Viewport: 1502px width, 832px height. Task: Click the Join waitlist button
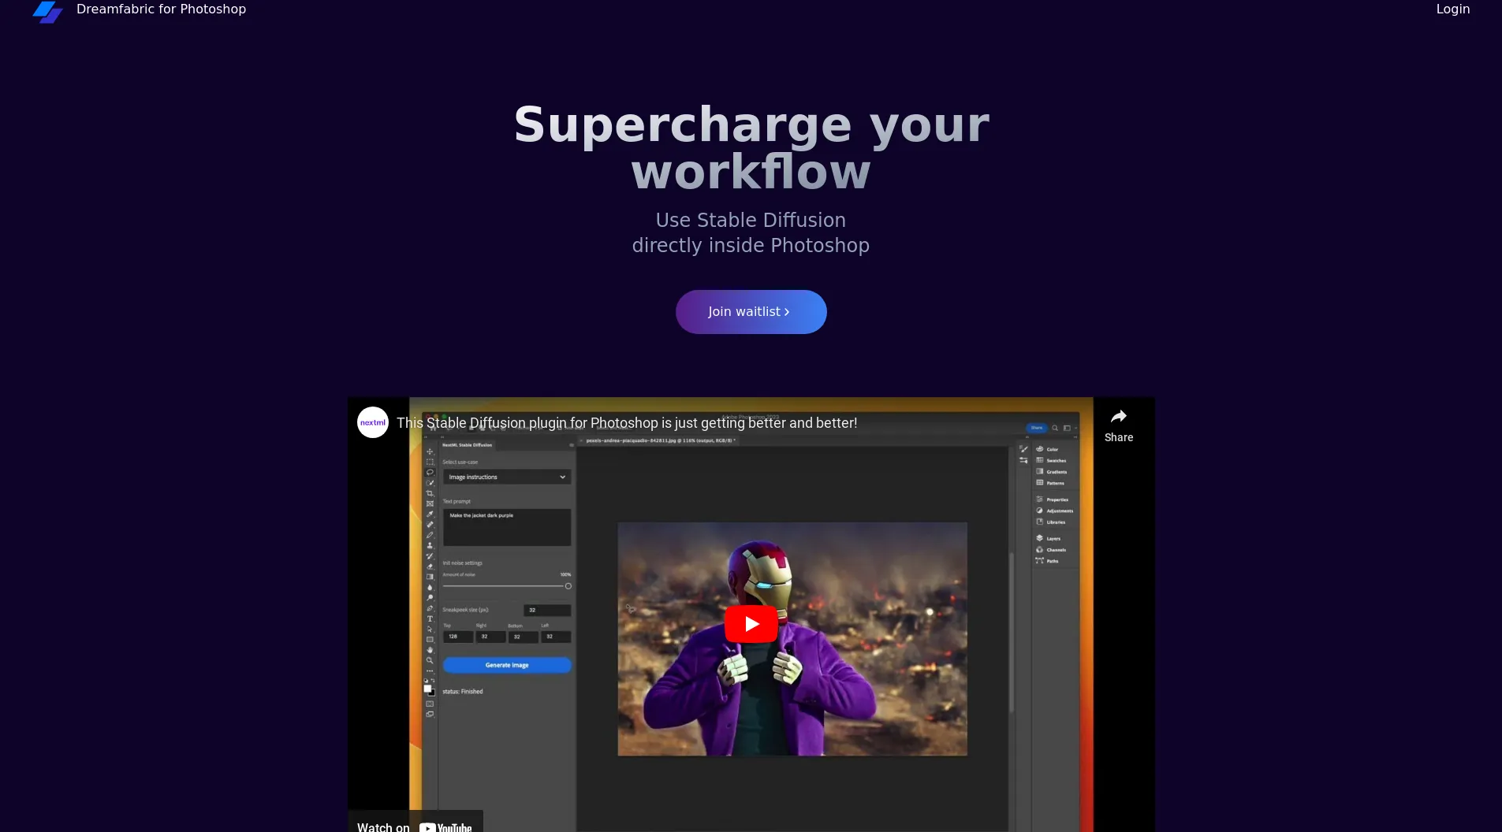pyautogui.click(x=751, y=312)
